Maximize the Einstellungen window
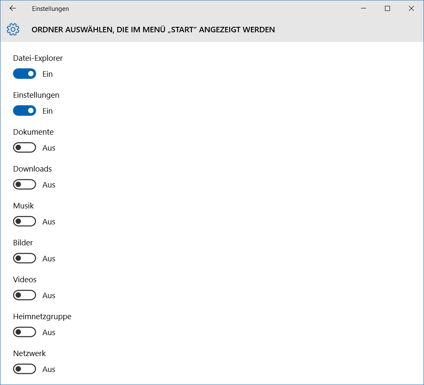This screenshot has width=424, height=385. coord(387,8)
